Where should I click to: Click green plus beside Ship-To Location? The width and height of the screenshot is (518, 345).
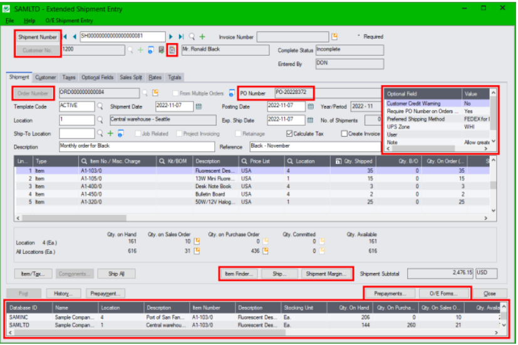[110, 133]
